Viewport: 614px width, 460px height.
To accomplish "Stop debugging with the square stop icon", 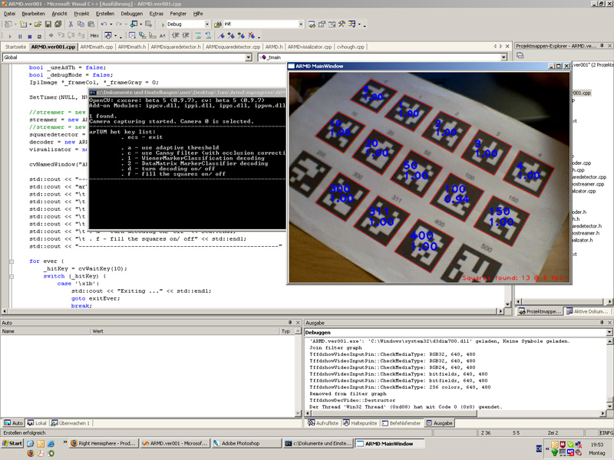I will 30,36.
